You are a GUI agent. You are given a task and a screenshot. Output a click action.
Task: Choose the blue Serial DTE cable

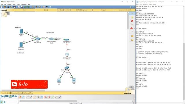point(42,97)
